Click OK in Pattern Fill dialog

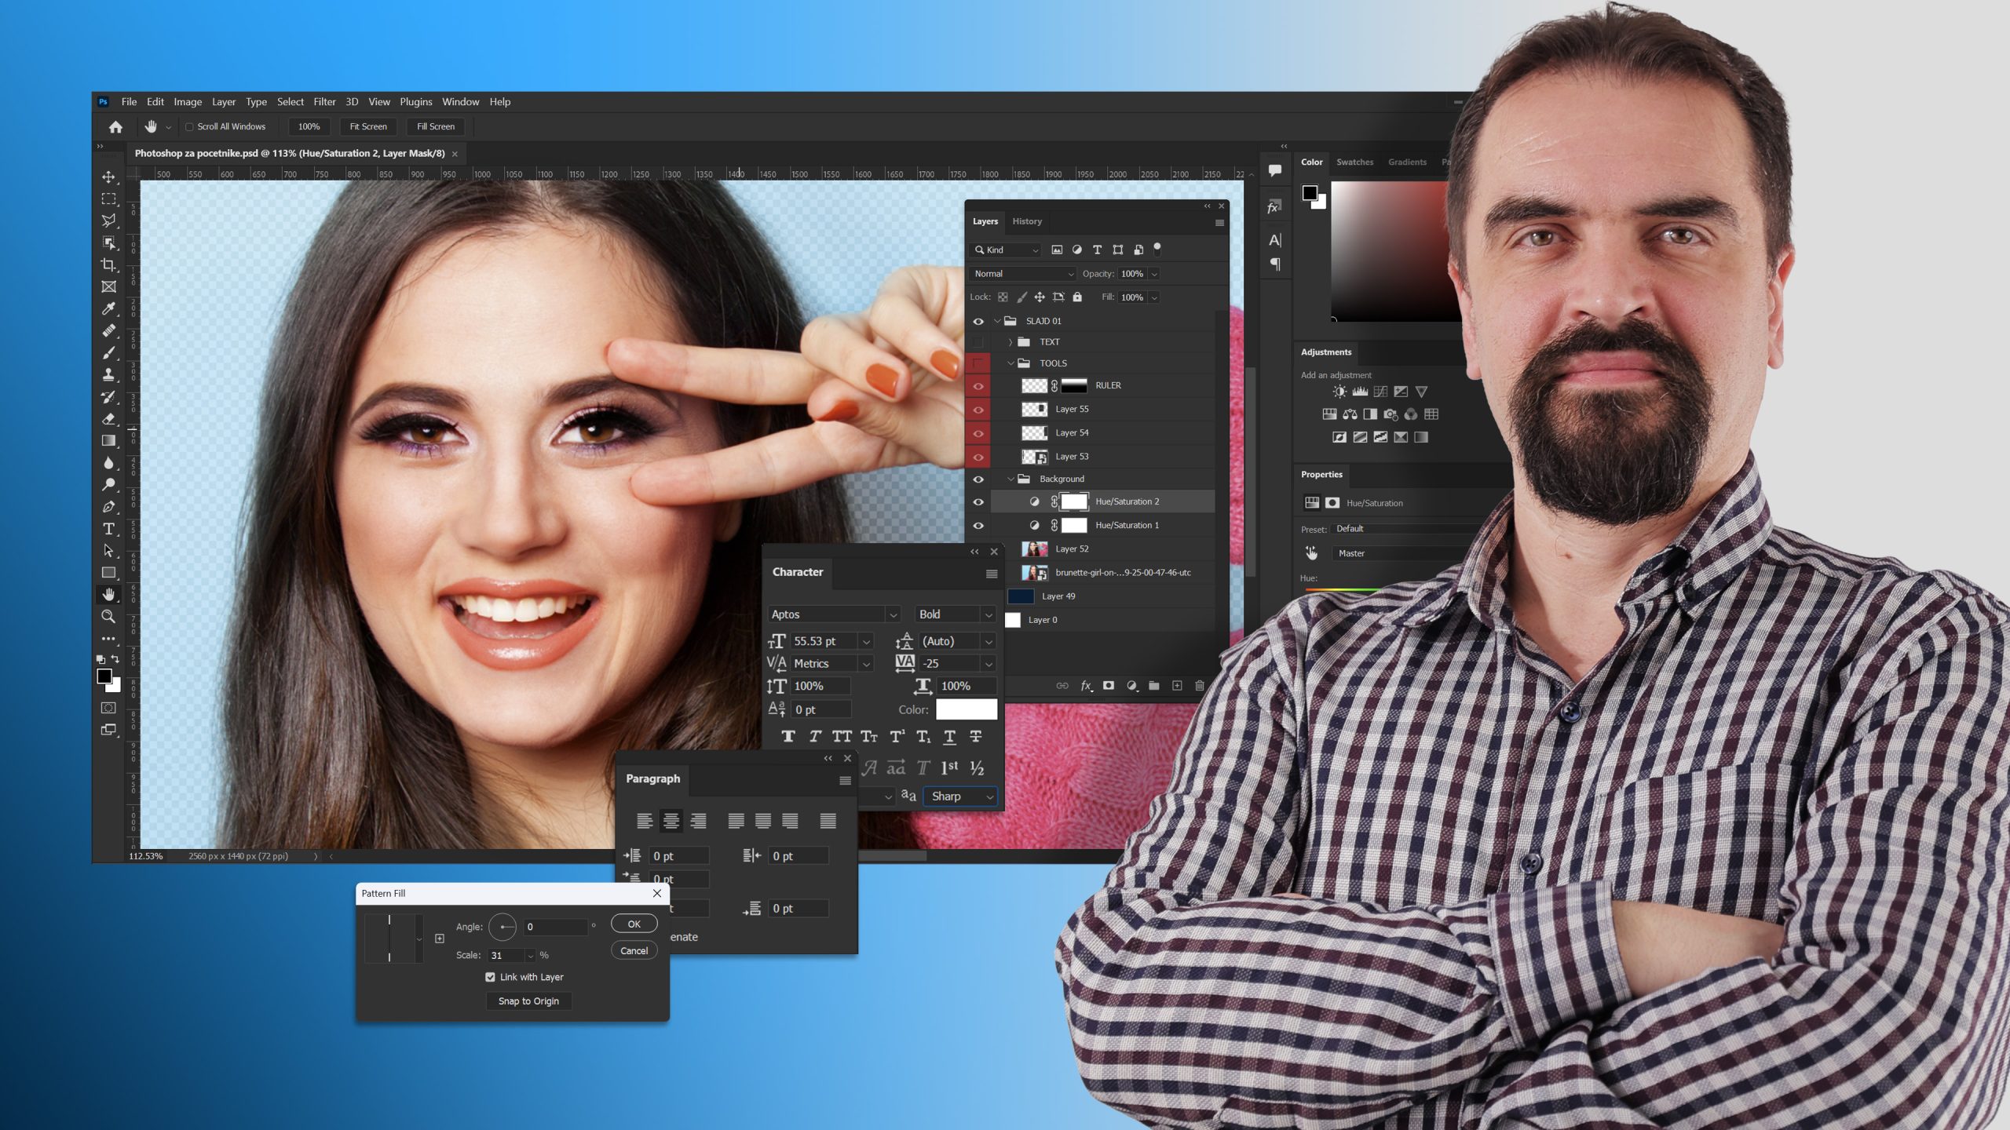[634, 924]
